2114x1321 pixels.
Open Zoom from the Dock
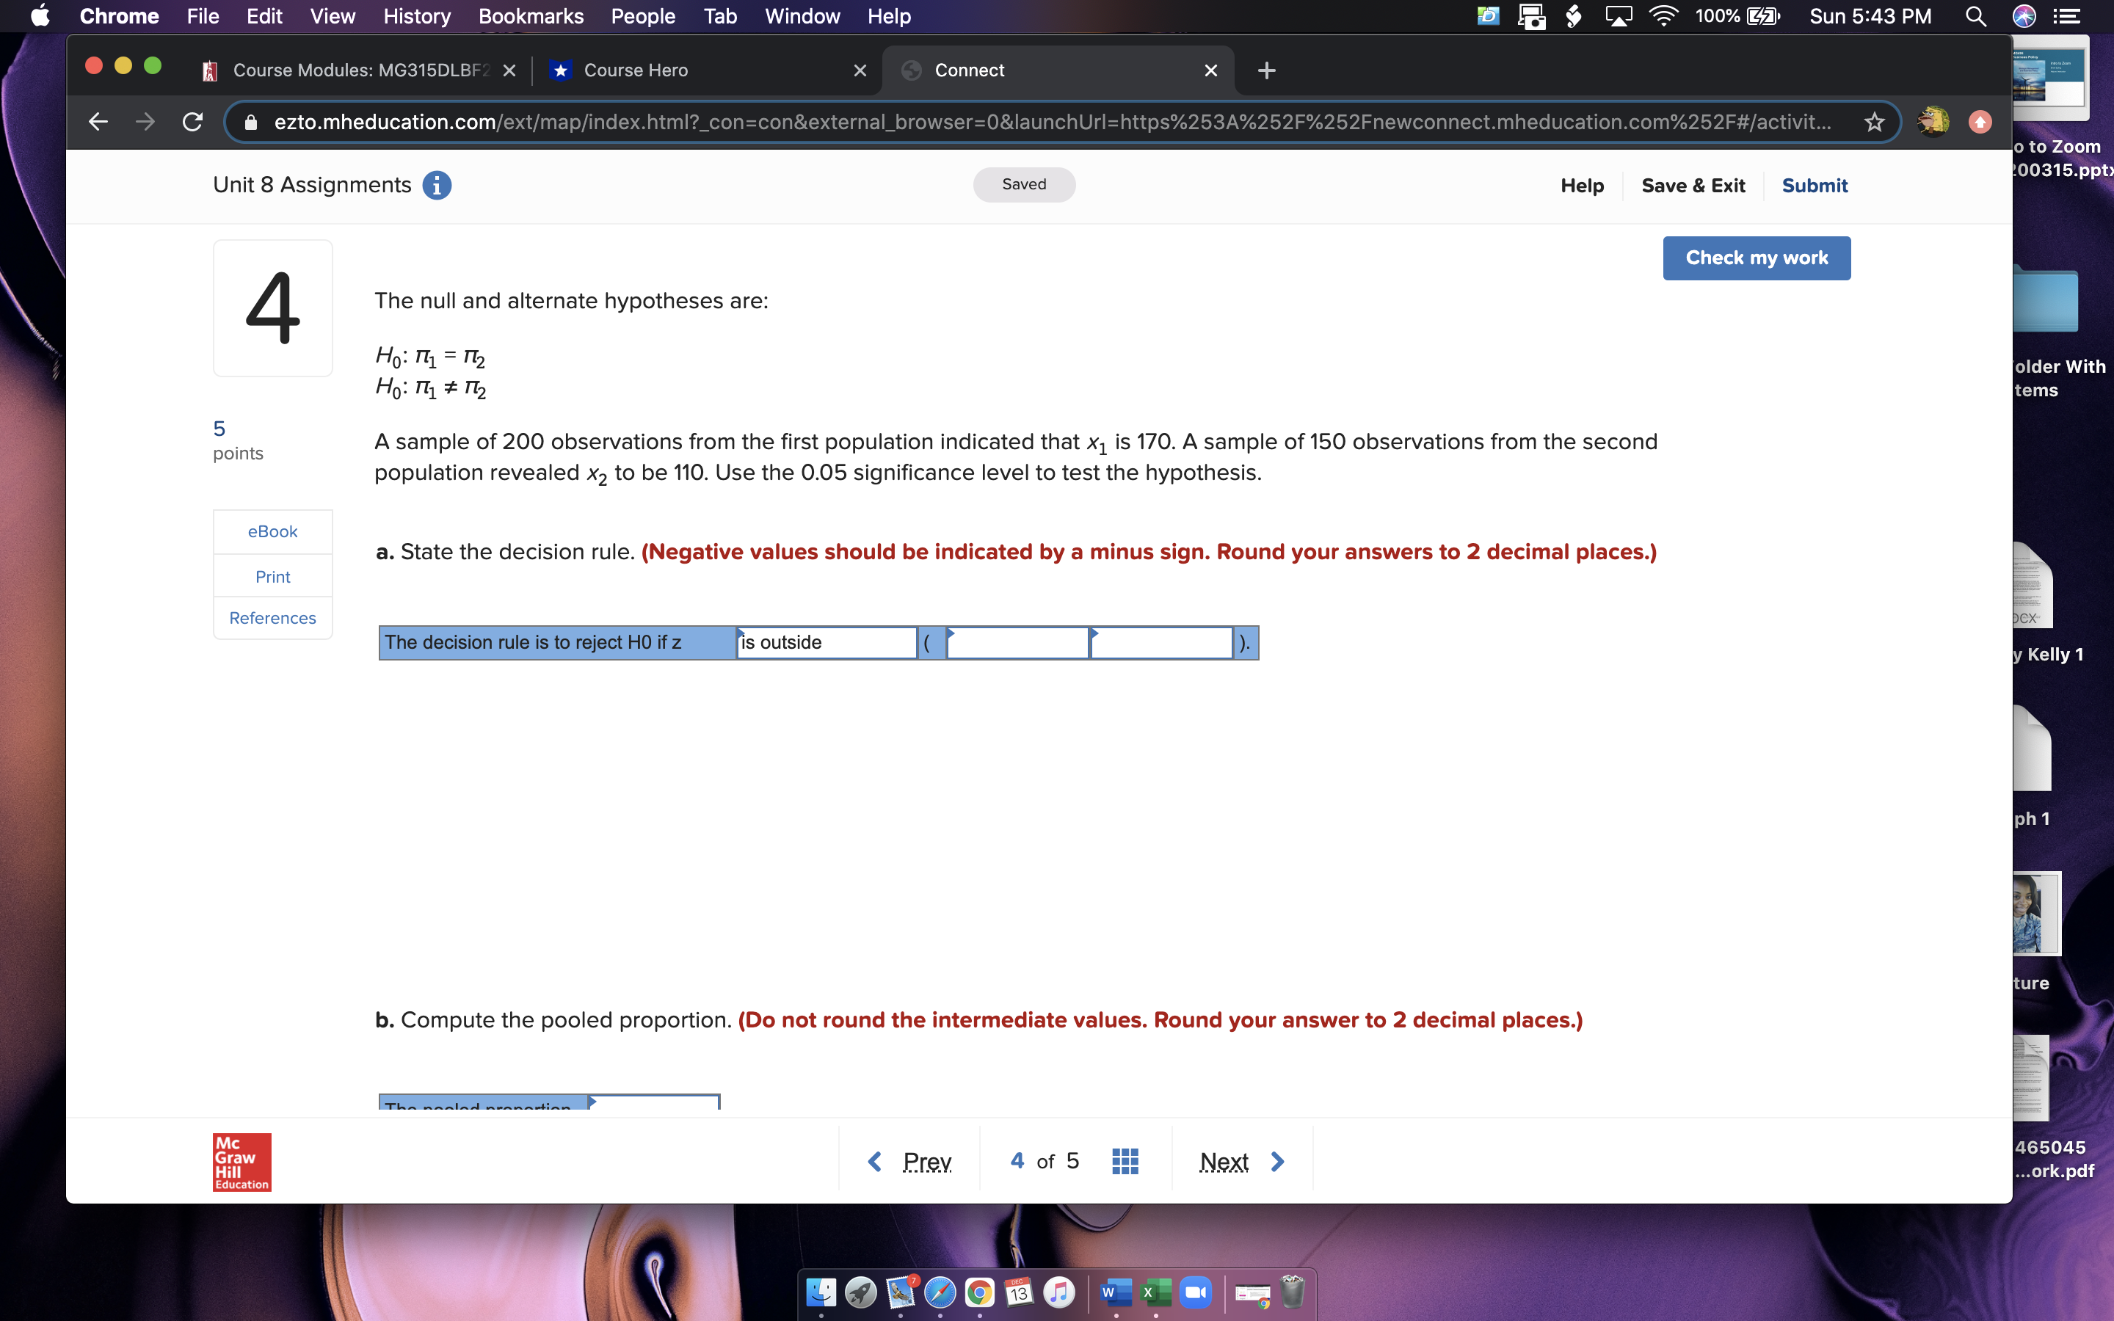pos(1196,1292)
